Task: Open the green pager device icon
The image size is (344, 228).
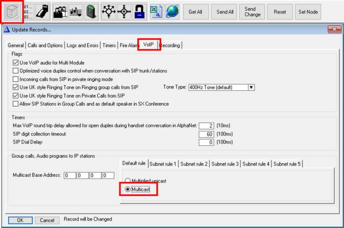Action: (91, 12)
